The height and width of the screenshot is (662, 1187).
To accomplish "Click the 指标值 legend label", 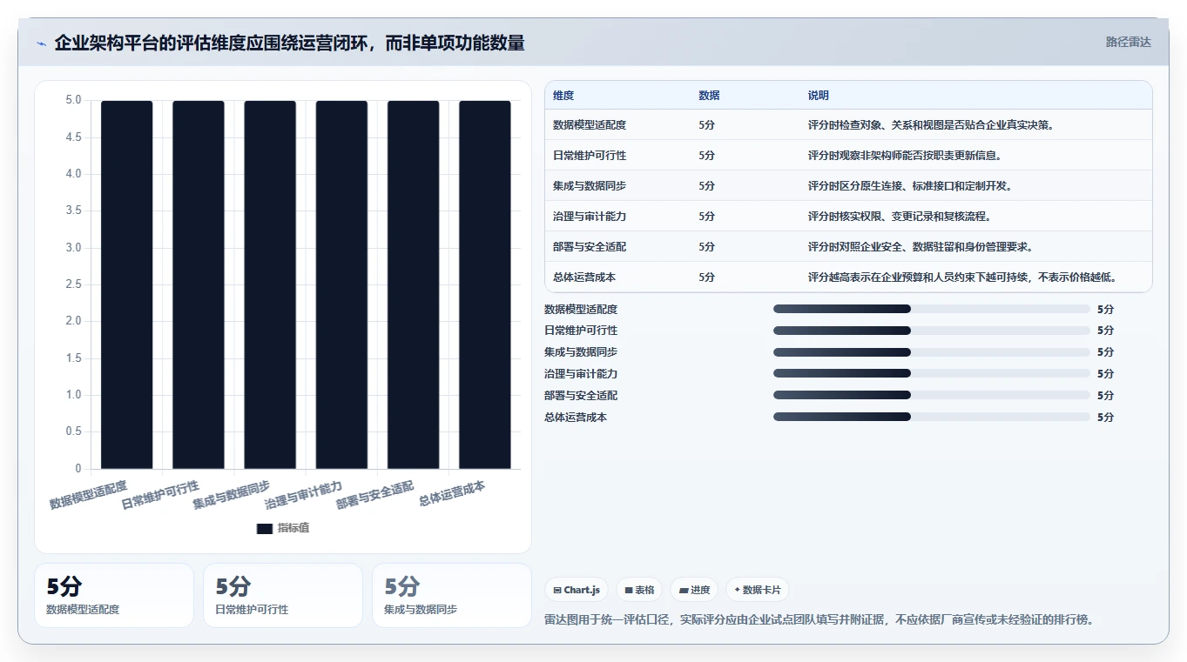I will (293, 529).
